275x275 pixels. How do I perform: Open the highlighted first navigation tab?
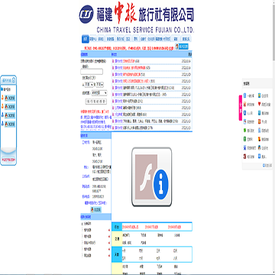click(86, 39)
